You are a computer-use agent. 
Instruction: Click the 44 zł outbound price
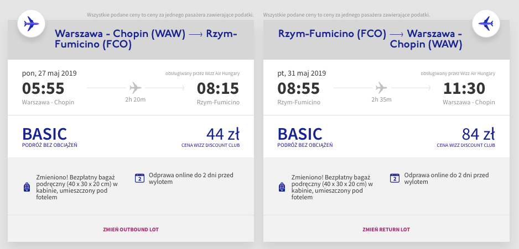[223, 134]
